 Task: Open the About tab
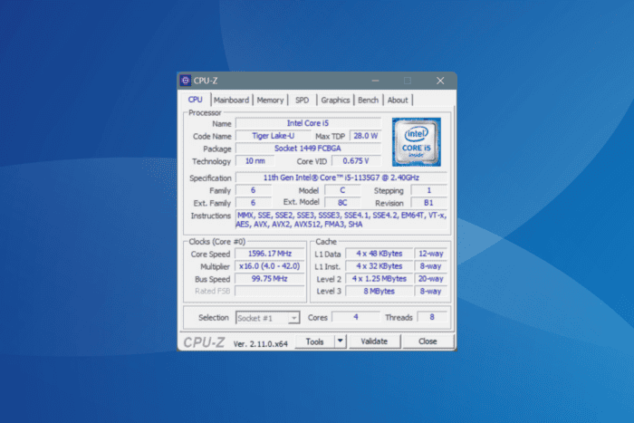point(398,100)
